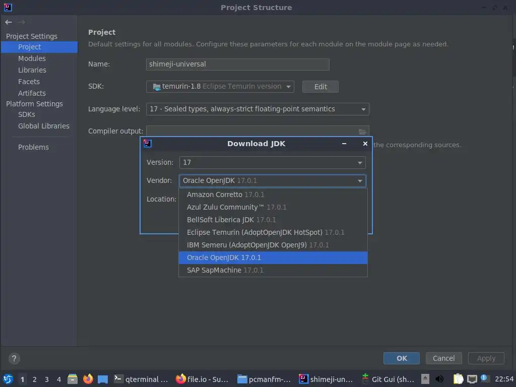
Task: Open the Facets settings page
Action: click(x=29, y=82)
